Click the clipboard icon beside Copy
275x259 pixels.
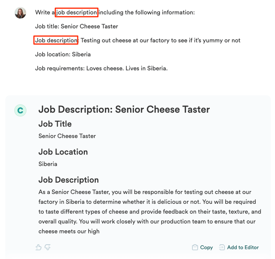coord(195,247)
